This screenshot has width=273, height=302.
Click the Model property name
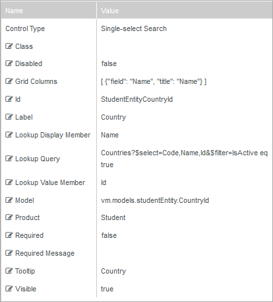tap(24, 200)
